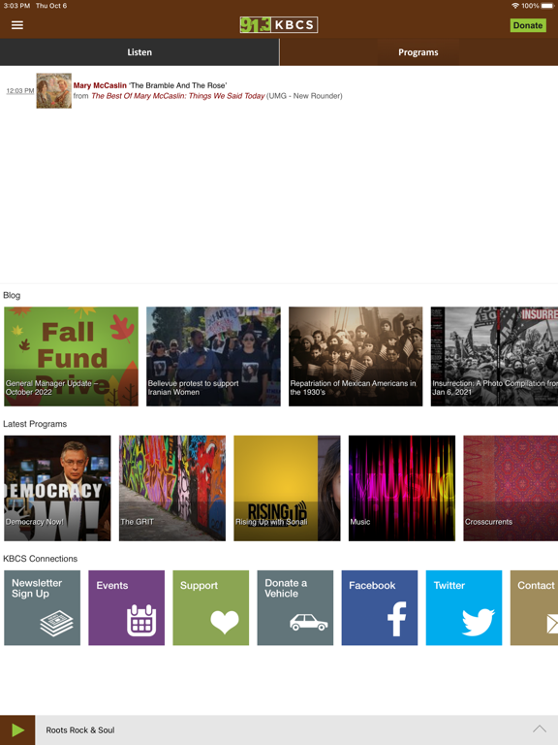
Task: Open the hamburger menu
Action: [17, 24]
